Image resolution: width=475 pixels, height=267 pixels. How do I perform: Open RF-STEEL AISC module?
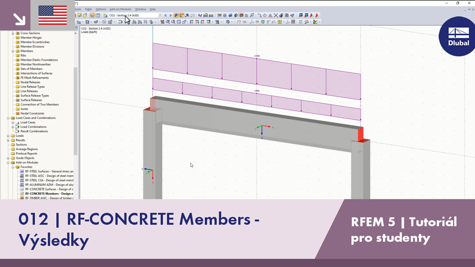pos(49,176)
